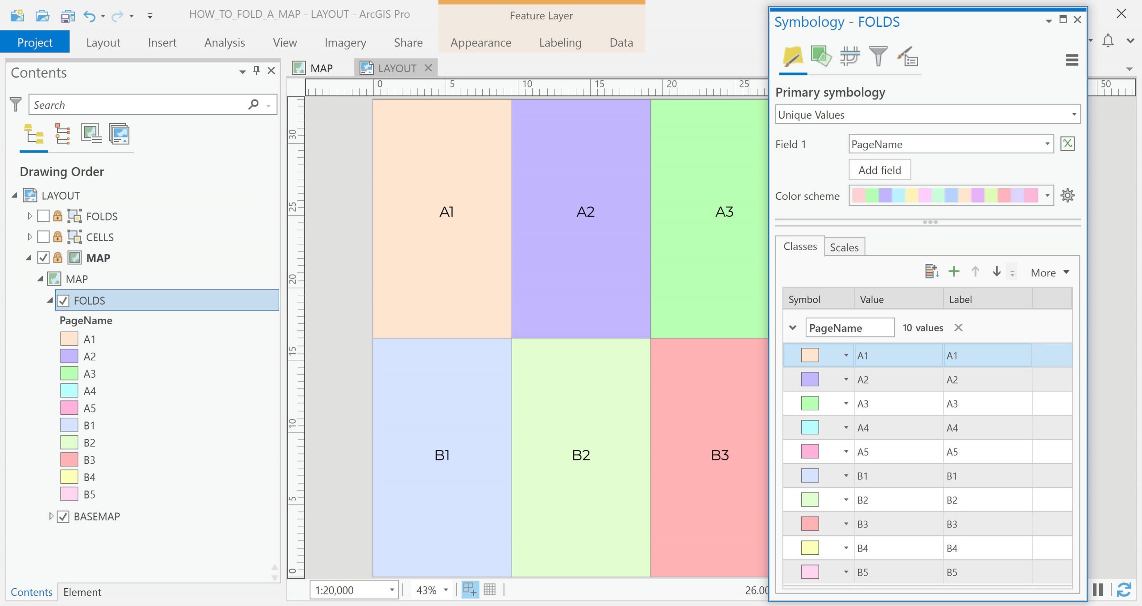Click the color scheme gear options icon
1142x606 pixels.
1067,195
